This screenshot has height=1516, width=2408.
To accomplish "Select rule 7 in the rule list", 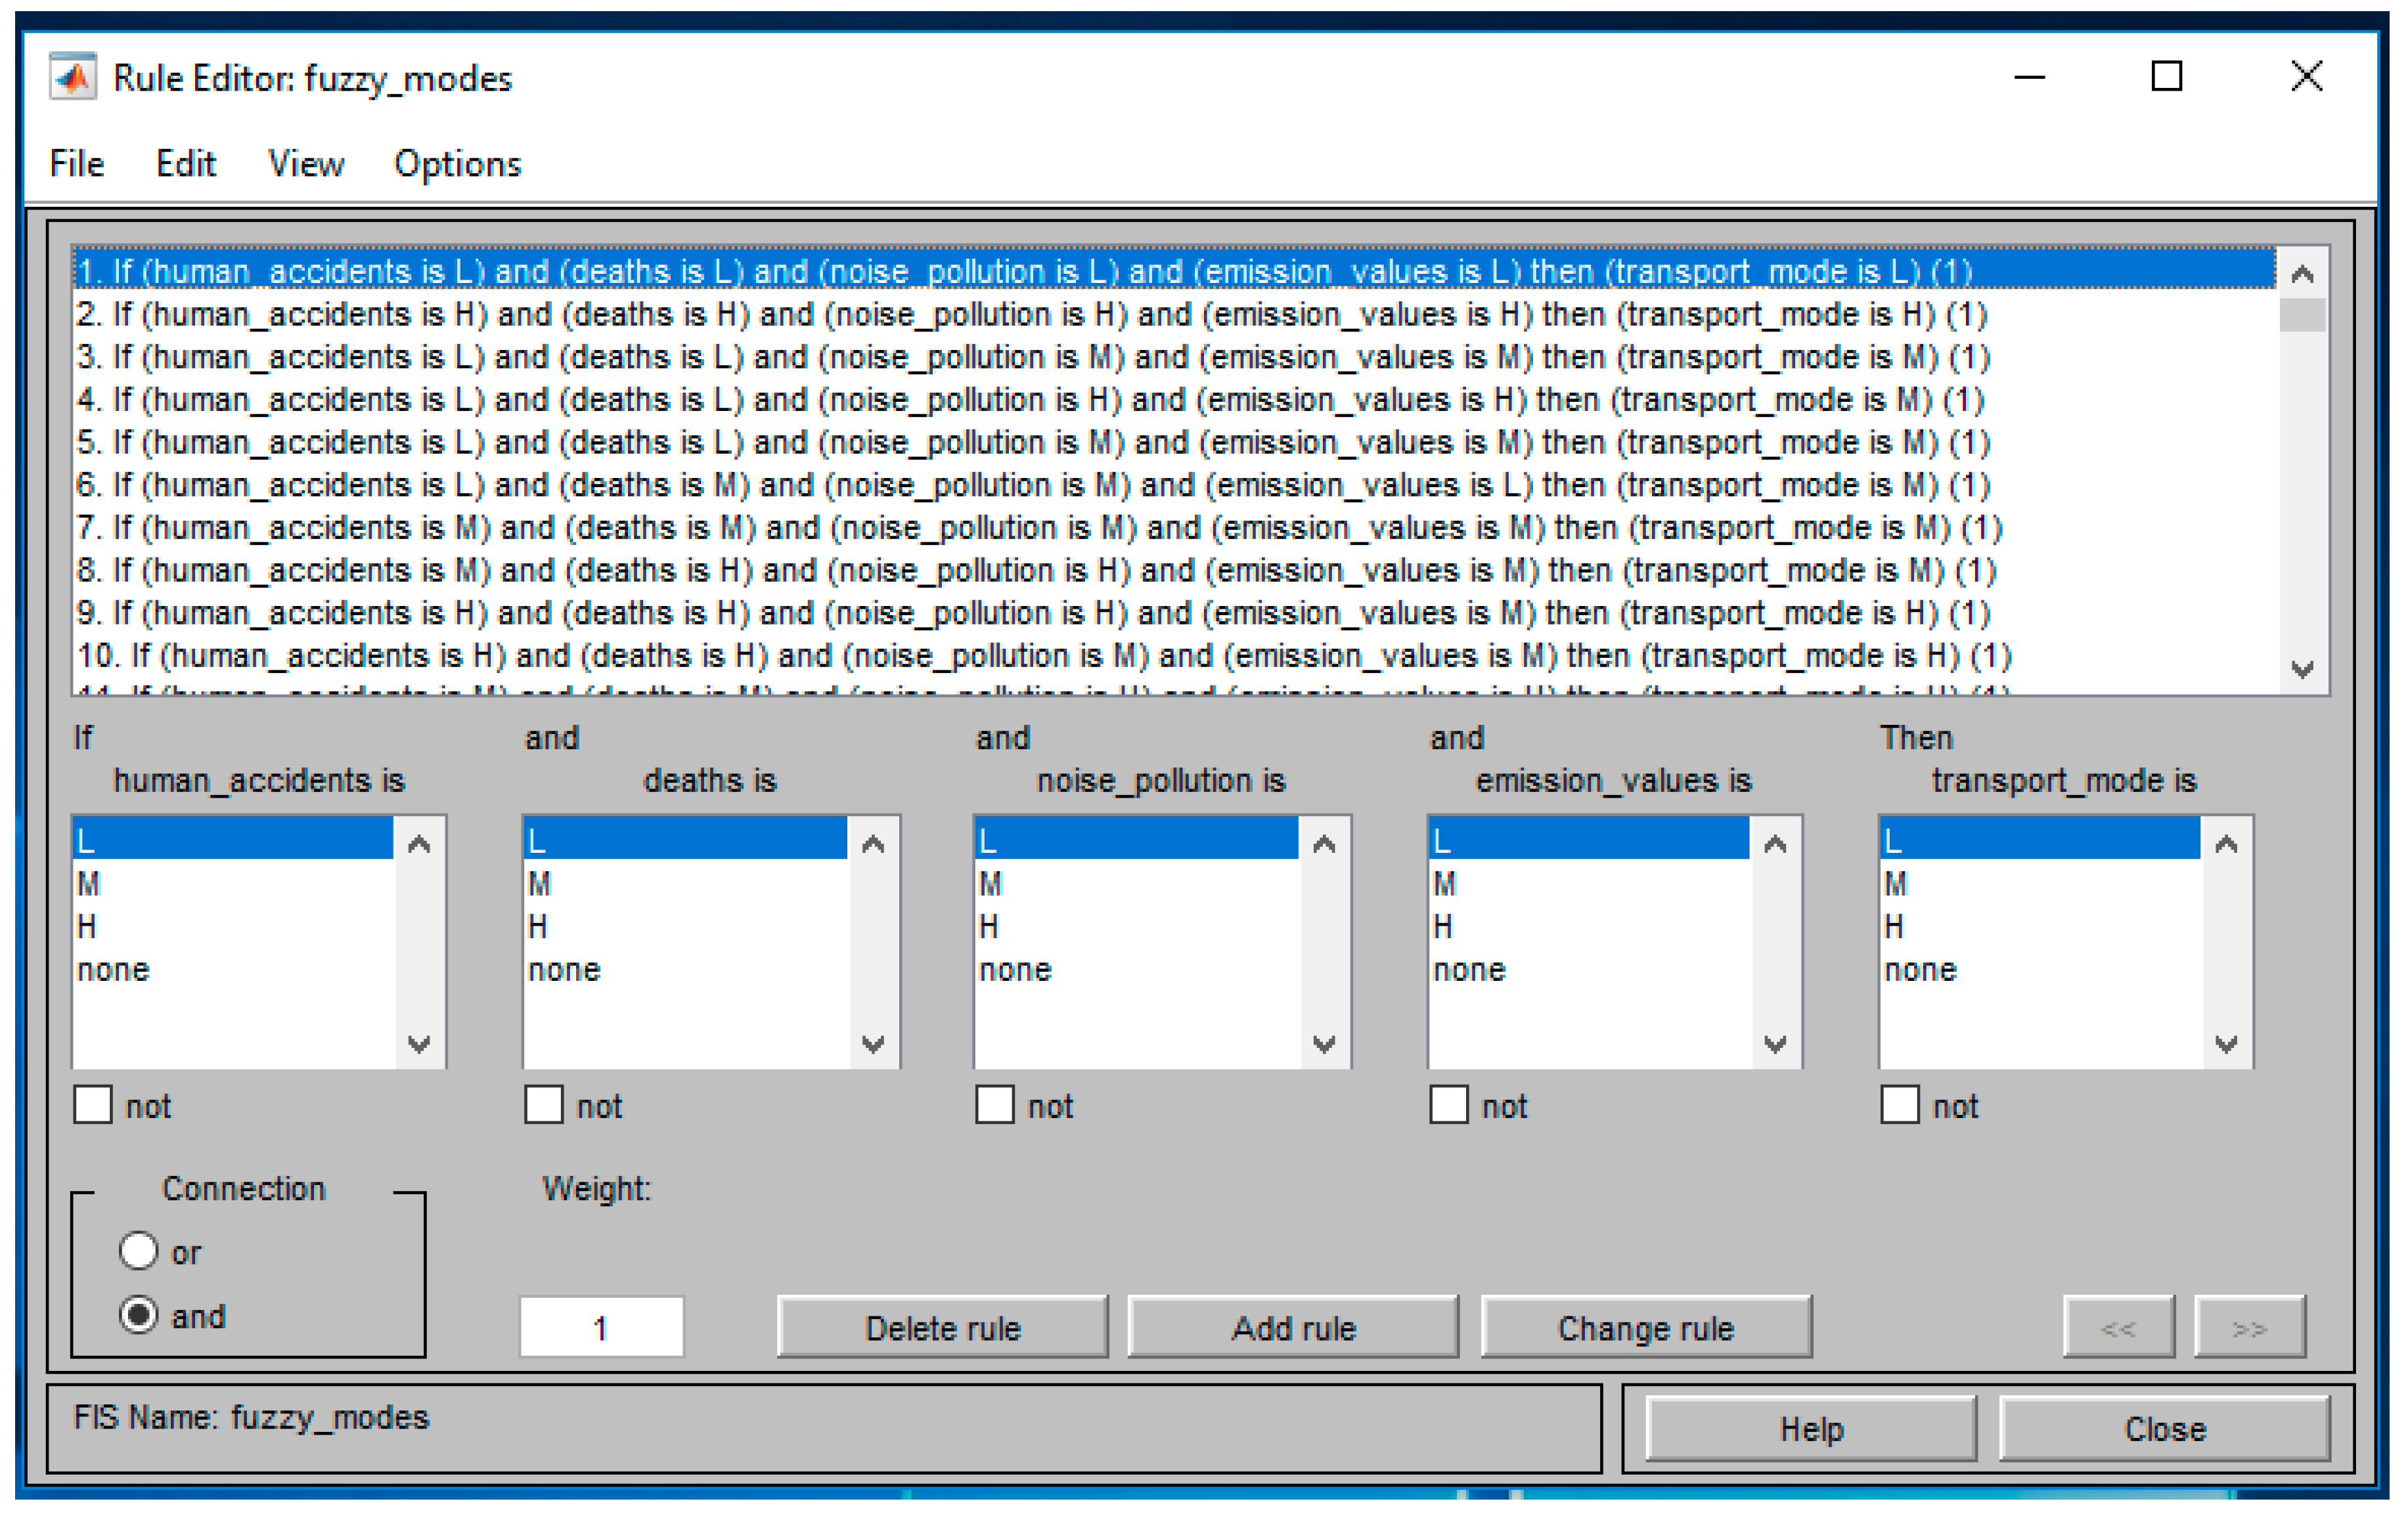I will coord(1040,528).
